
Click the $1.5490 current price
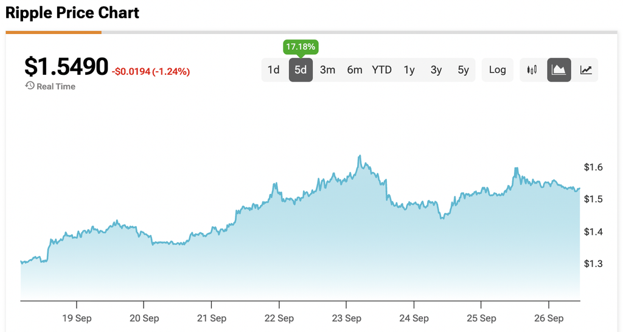point(66,66)
